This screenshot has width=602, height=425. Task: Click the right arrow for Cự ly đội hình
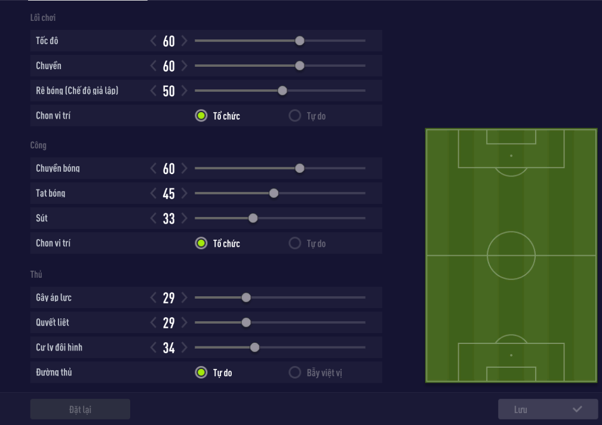pyautogui.click(x=184, y=348)
